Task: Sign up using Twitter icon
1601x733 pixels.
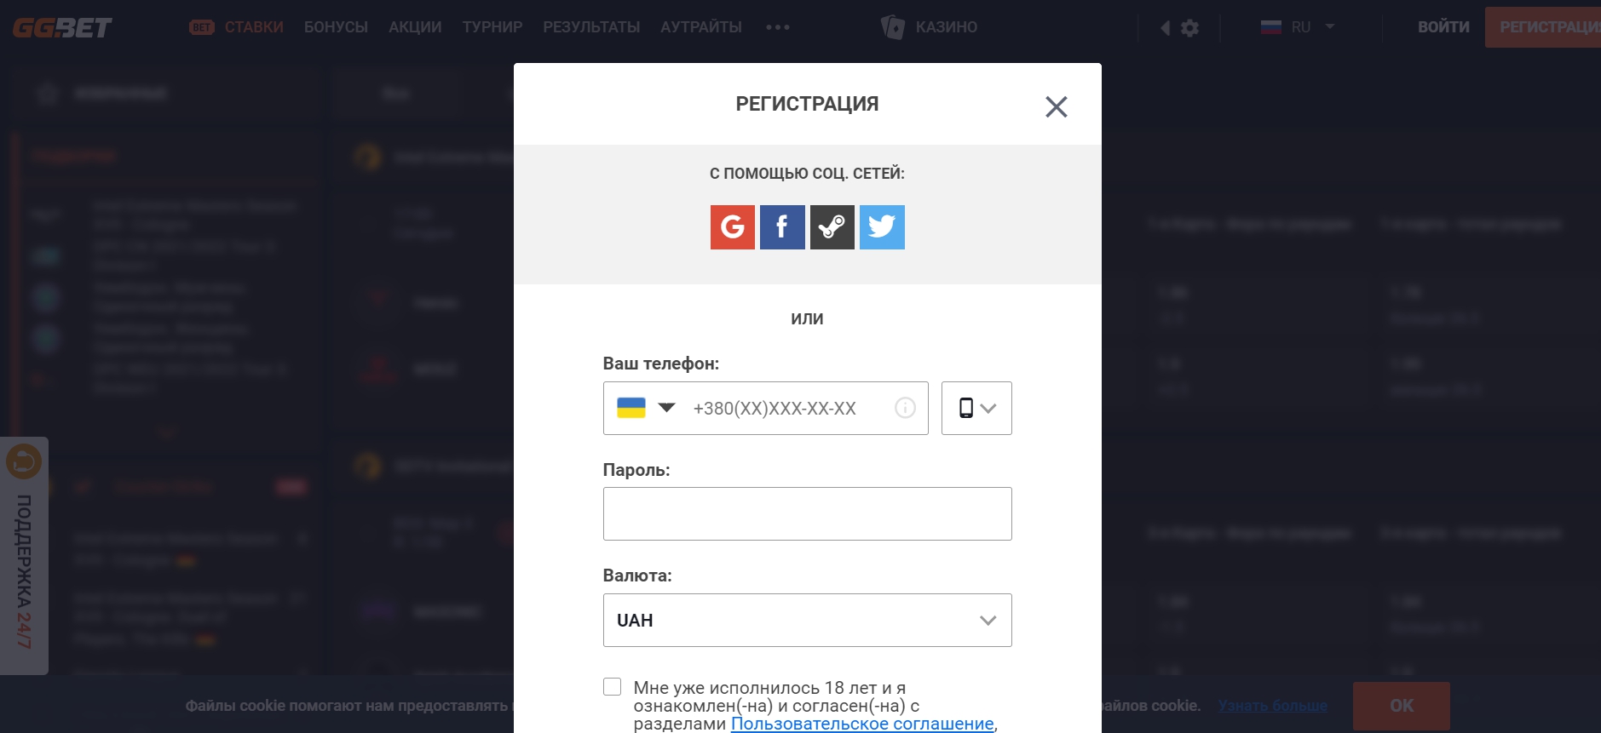Action: pyautogui.click(x=882, y=227)
